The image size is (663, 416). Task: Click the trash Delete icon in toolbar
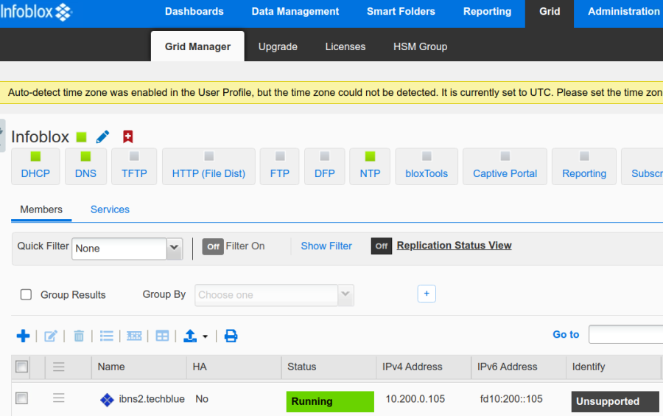[x=79, y=336]
